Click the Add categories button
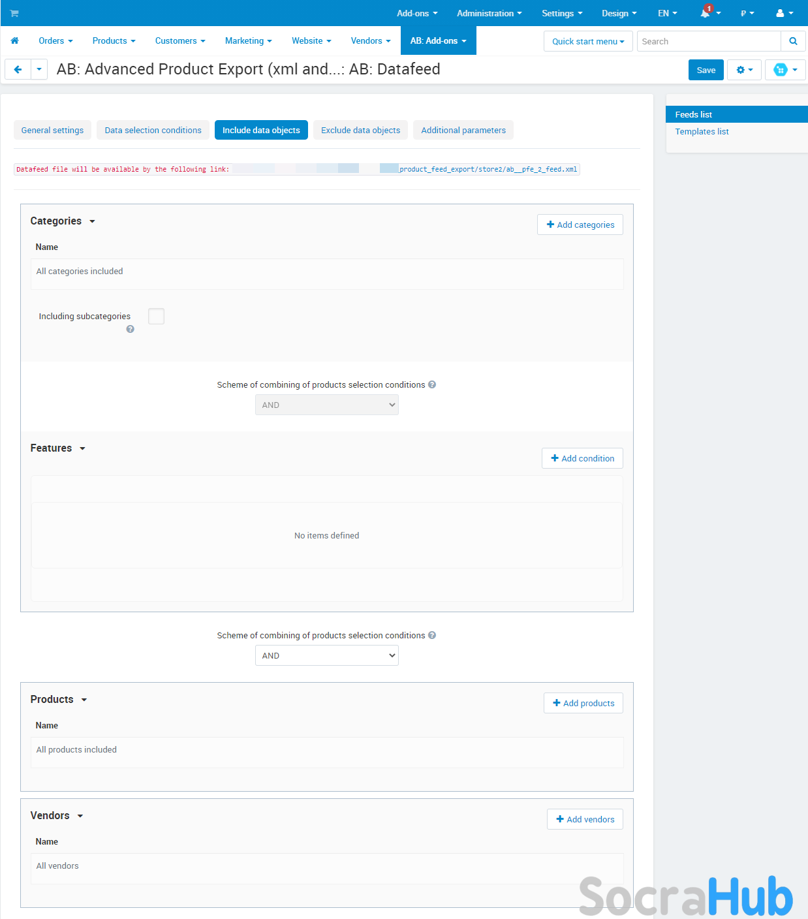 click(580, 225)
